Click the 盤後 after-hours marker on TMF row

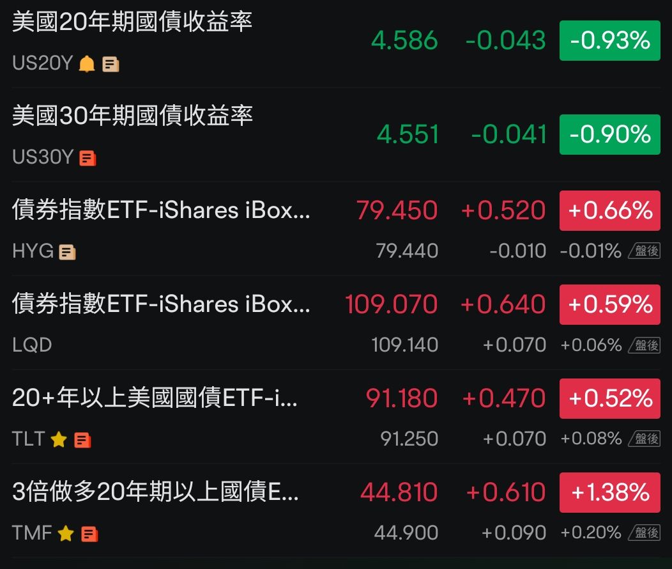click(645, 532)
